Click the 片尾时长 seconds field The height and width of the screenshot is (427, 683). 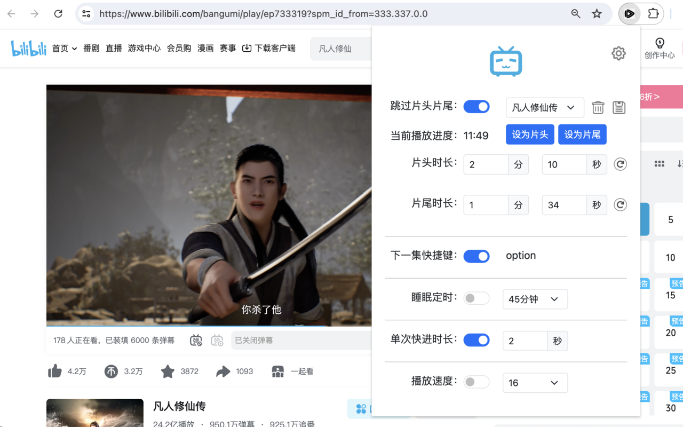[564, 205]
